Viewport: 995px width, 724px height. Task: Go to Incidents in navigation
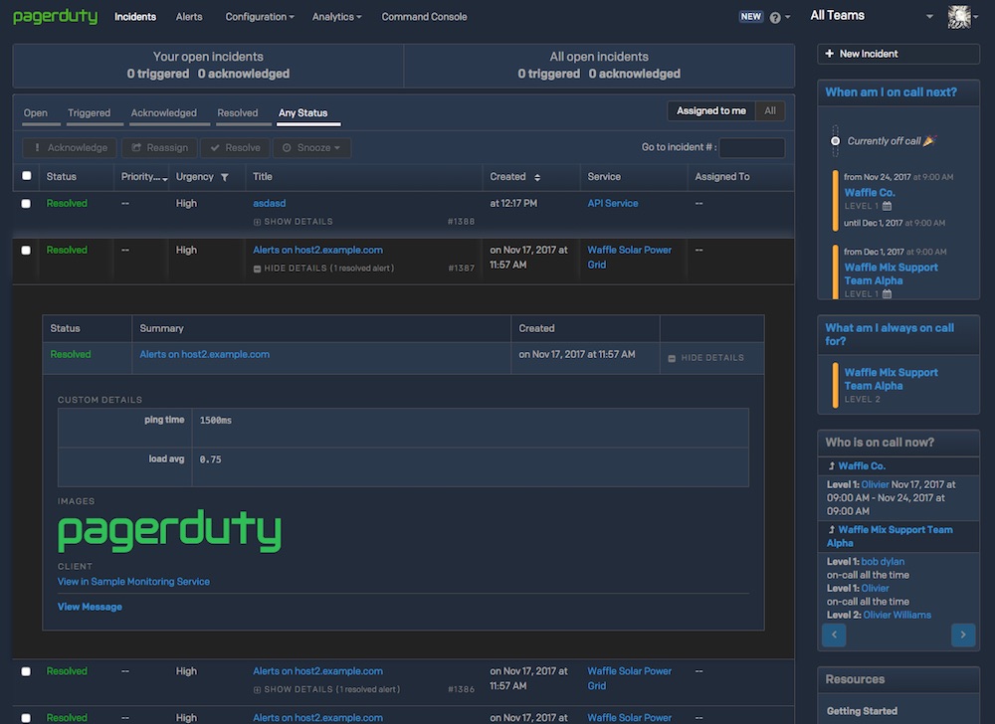(135, 17)
